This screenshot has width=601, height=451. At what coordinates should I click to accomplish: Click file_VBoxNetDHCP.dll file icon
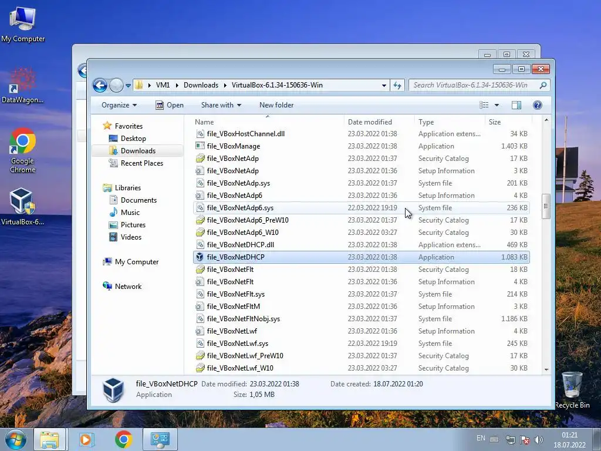tap(200, 245)
